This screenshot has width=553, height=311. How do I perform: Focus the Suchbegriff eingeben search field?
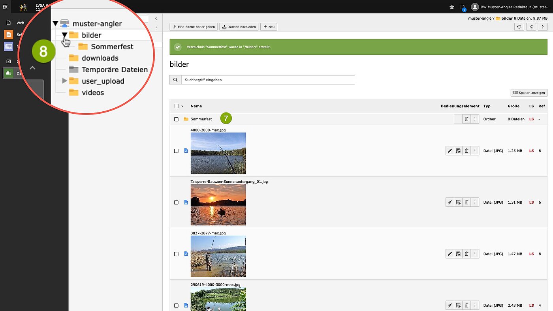coord(268,80)
